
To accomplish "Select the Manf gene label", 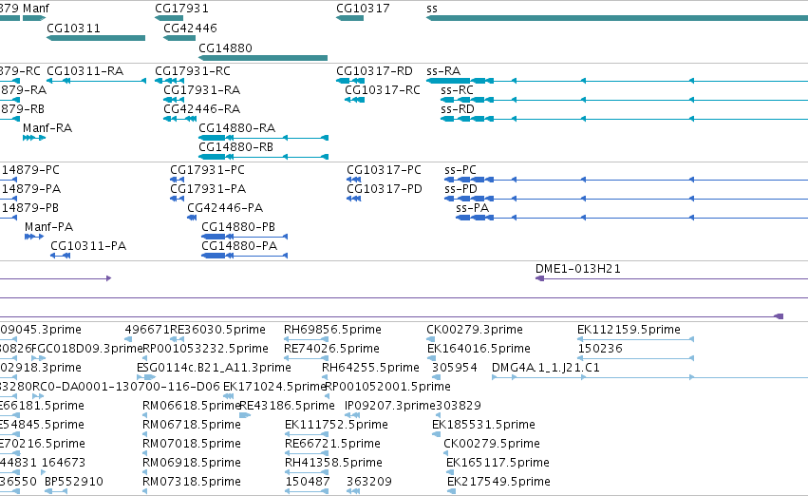I will (x=36, y=9).
